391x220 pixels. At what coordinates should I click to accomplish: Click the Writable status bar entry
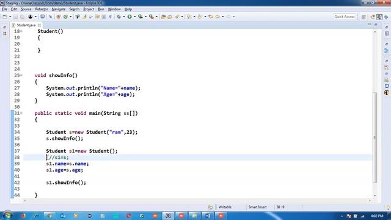pos(225,207)
